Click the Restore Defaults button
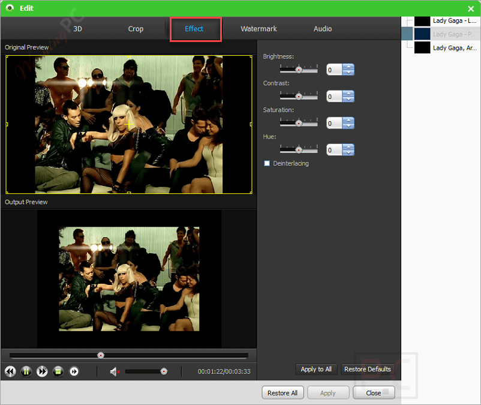This screenshot has height=405, width=481. coord(368,369)
